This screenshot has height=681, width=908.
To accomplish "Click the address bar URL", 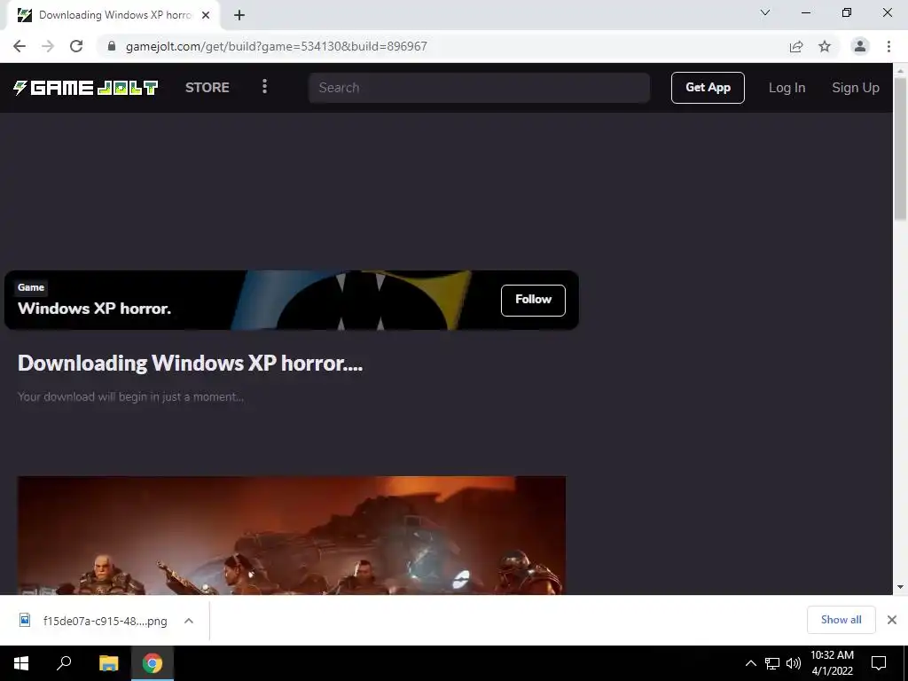I will [277, 46].
